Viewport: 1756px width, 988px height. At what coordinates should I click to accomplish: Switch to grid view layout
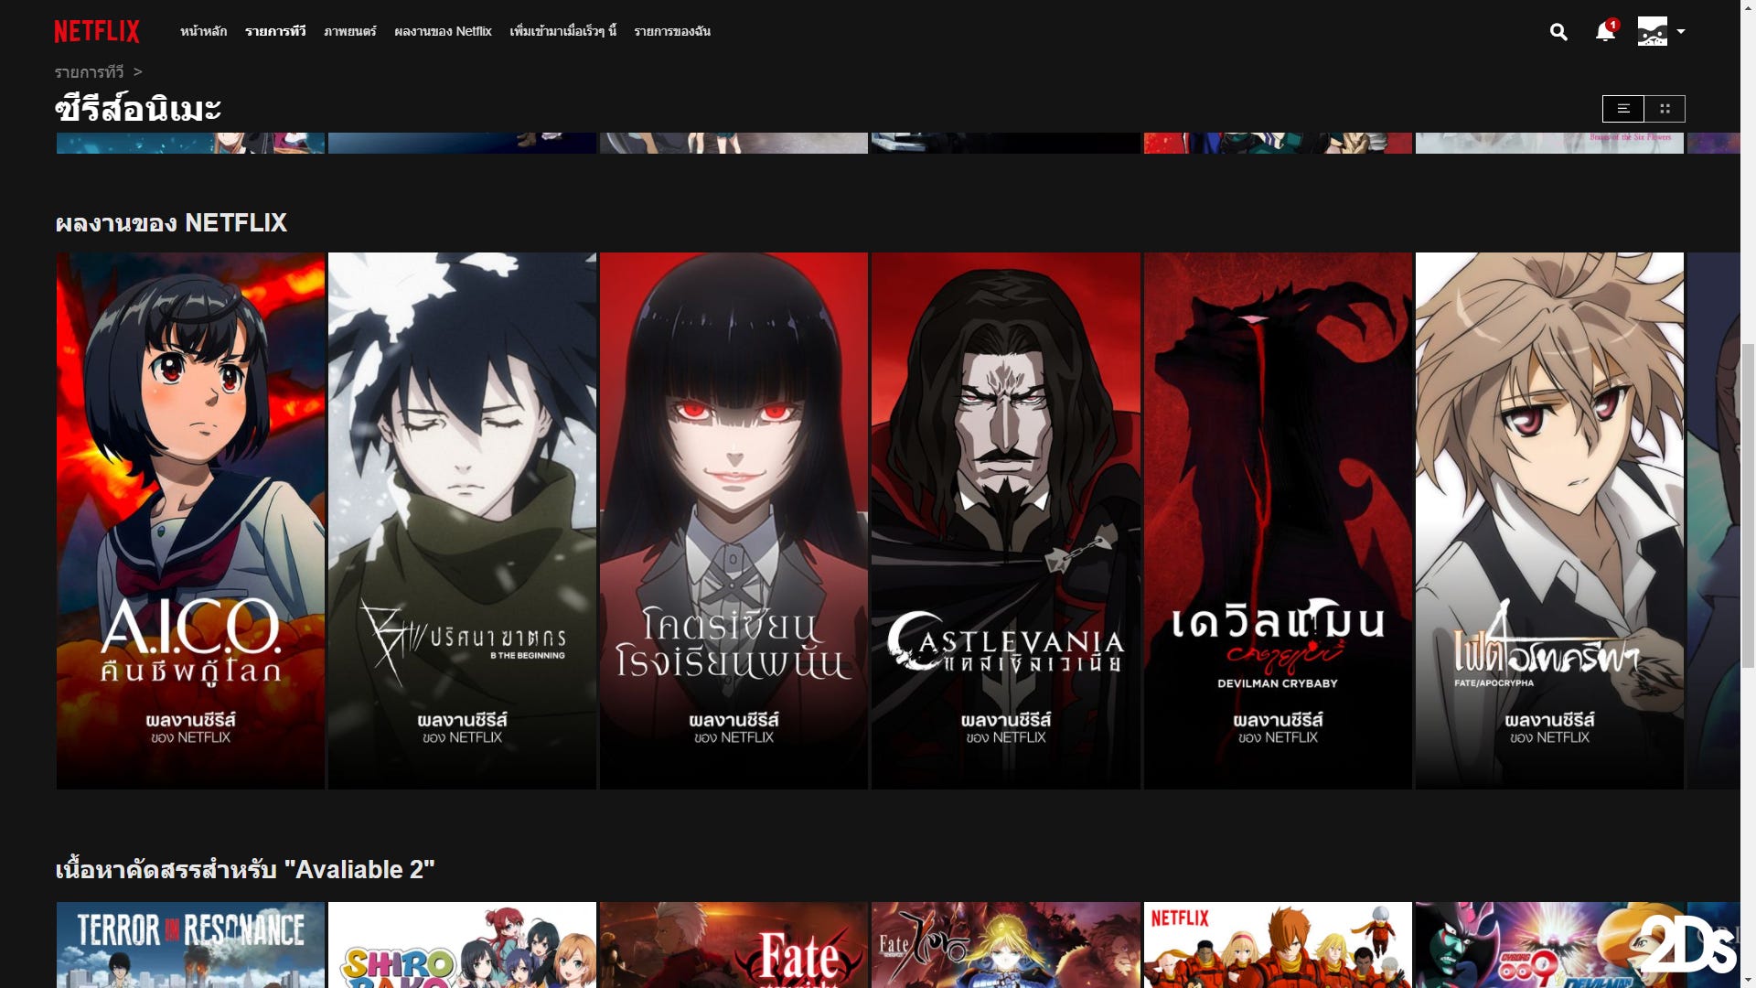click(1665, 109)
